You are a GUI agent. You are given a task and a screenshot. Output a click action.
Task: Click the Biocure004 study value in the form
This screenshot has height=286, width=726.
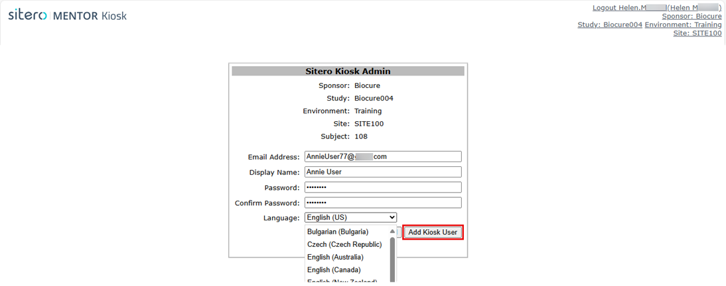[x=374, y=99]
